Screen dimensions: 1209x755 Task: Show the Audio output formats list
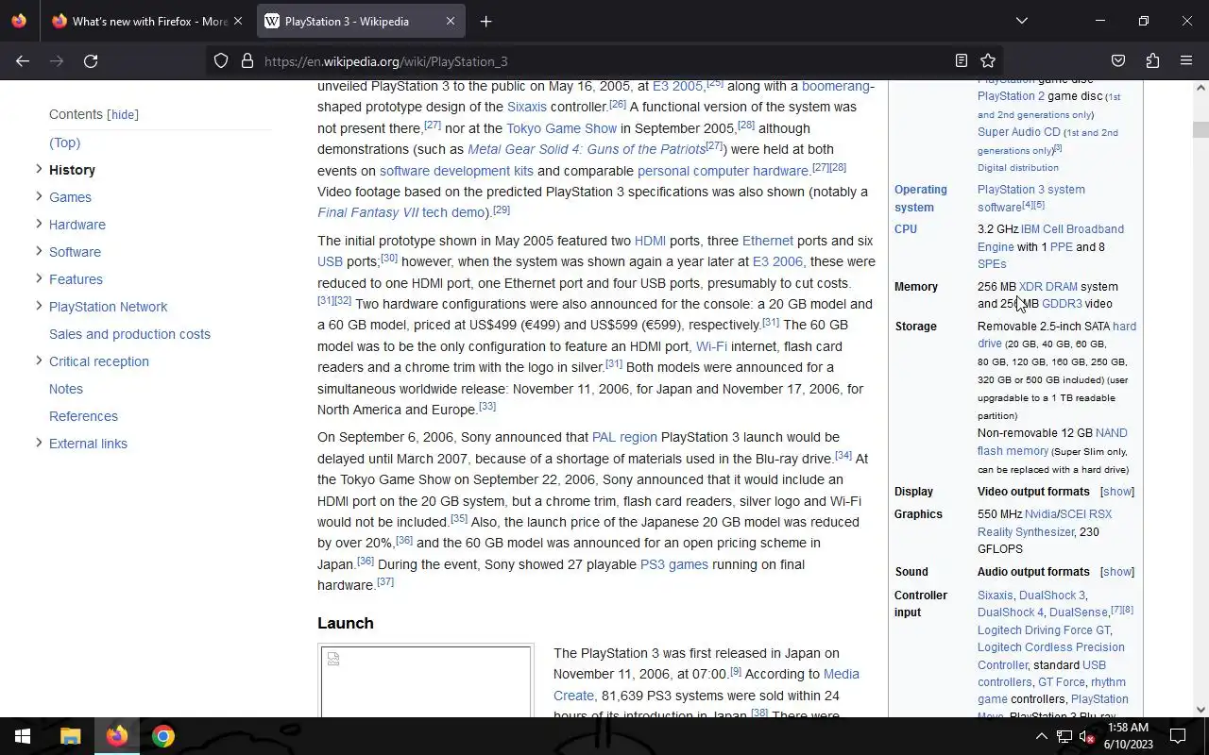tap(1117, 572)
